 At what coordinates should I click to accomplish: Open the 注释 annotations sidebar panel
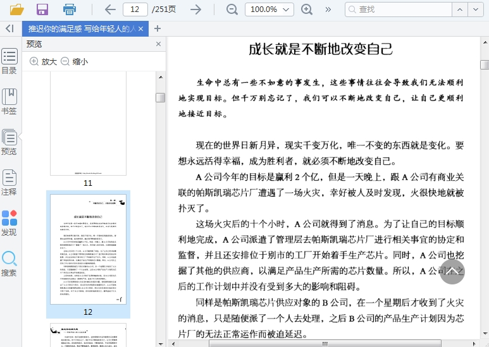(9, 183)
